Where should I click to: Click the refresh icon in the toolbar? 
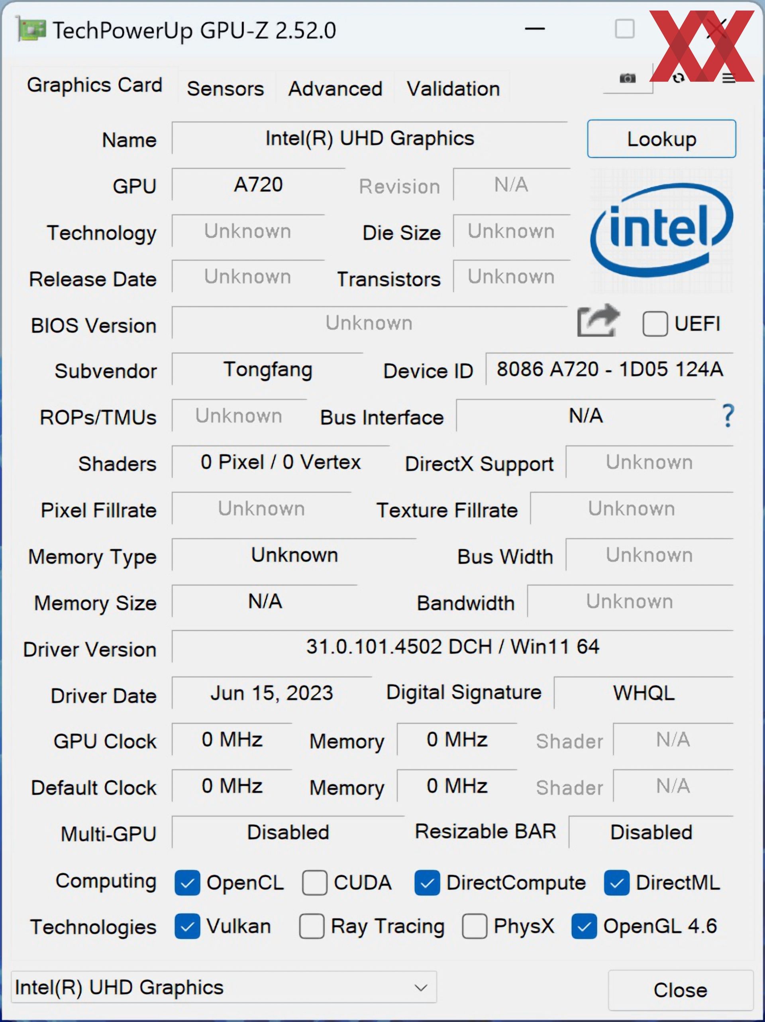pyautogui.click(x=678, y=78)
